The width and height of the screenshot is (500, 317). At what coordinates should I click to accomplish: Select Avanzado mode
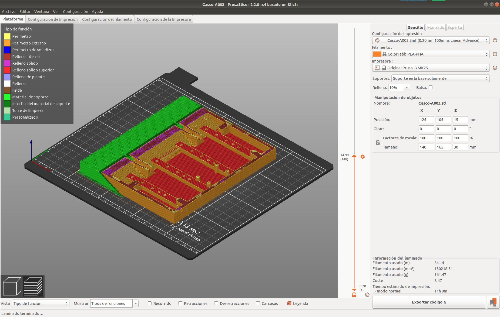(x=435, y=27)
